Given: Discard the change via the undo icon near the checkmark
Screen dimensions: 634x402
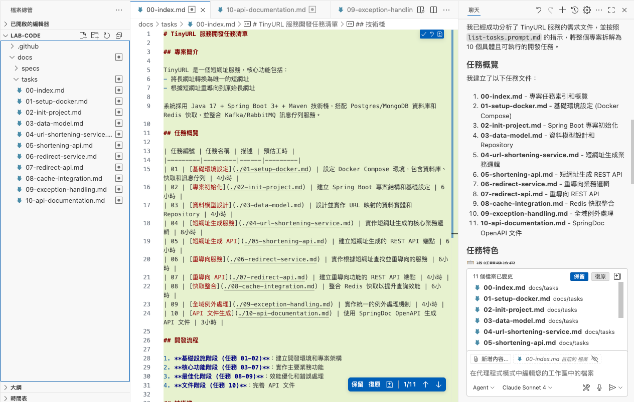Looking at the screenshot, I should (432, 34).
